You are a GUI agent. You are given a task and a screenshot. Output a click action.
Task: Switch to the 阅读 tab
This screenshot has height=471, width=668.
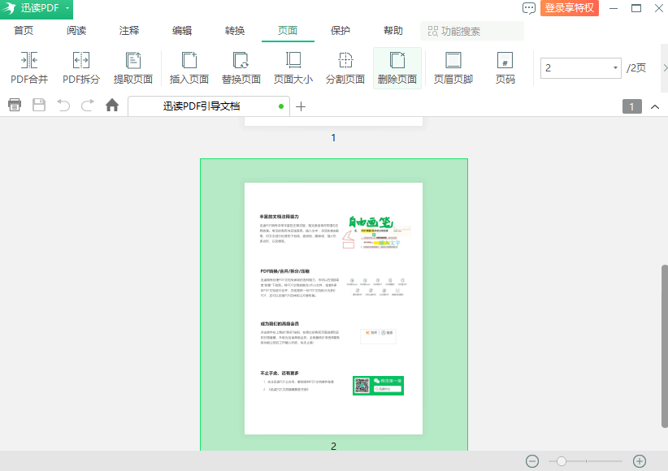[x=76, y=31]
